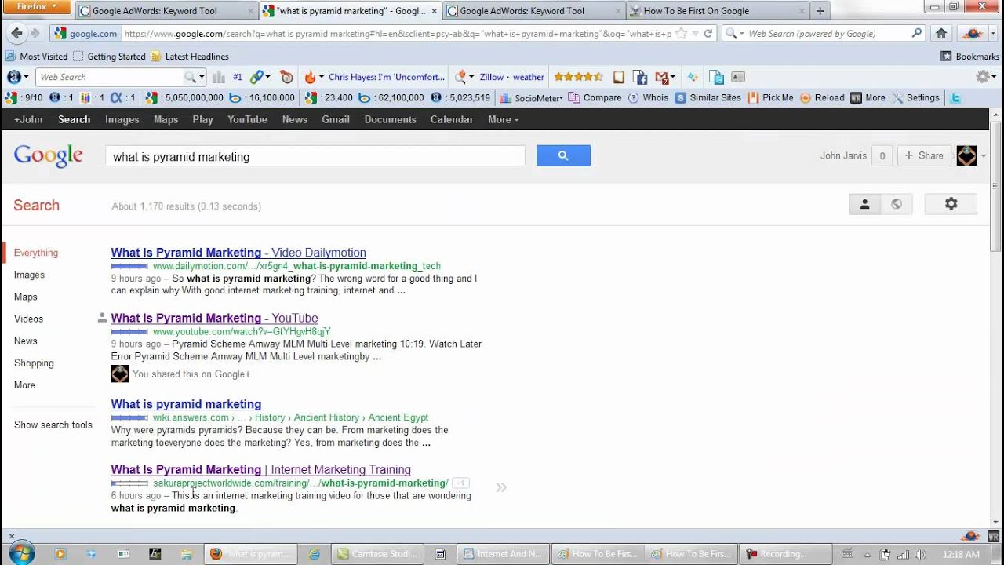Open Most Visited bookmarks folder

point(37,56)
